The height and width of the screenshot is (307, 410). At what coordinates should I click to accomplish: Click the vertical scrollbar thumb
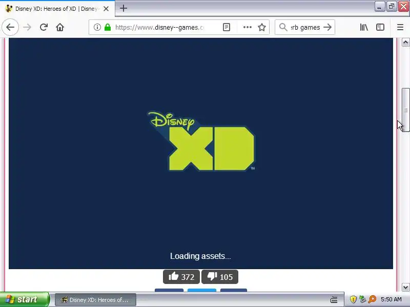405,110
